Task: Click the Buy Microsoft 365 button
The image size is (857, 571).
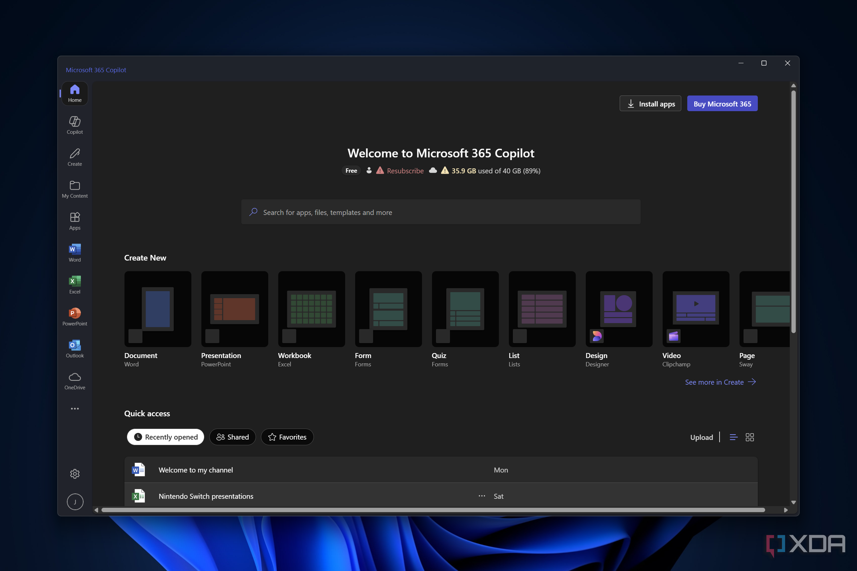Action: pos(722,104)
